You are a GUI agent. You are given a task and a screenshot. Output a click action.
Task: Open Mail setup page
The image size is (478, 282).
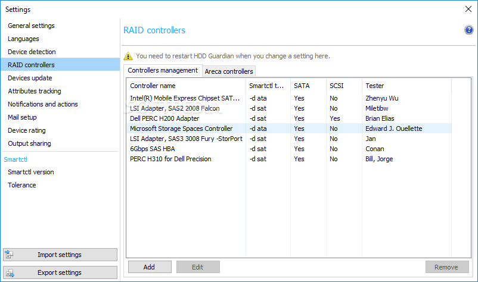point(22,117)
